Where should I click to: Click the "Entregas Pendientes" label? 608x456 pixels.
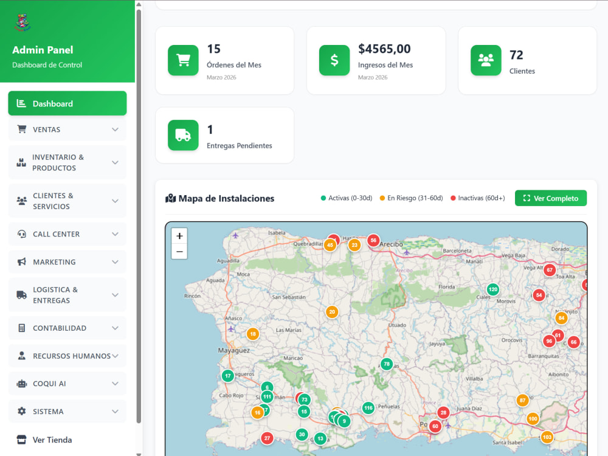[x=239, y=146]
